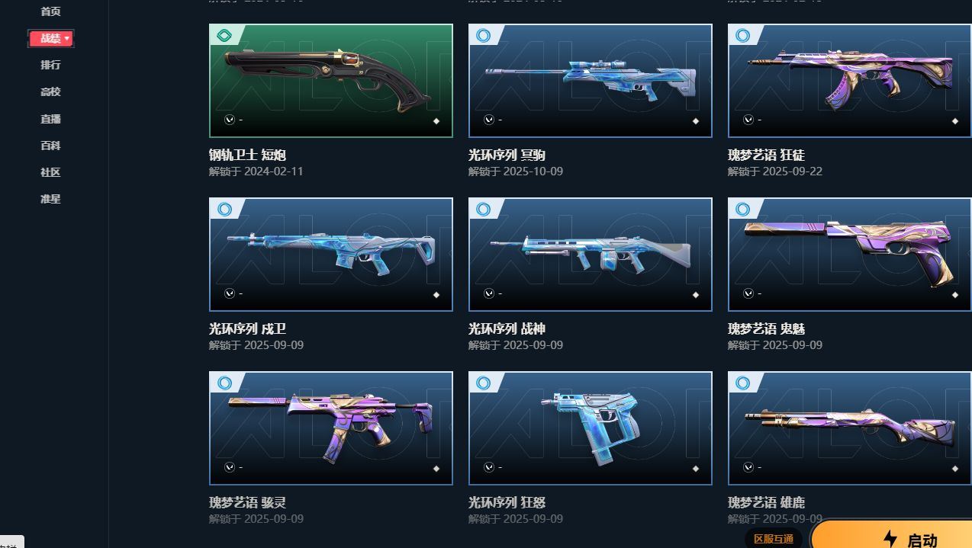Viewport: 972px width, 548px height.
Task: Click the blue ring badge on 光环序列 狂怒
Action: click(x=484, y=383)
